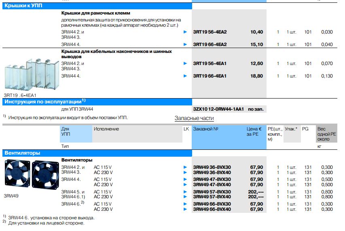The width and height of the screenshot is (345, 231).
Task: Select order number 3RT19 66-4EA1
Action: tap(210, 76)
